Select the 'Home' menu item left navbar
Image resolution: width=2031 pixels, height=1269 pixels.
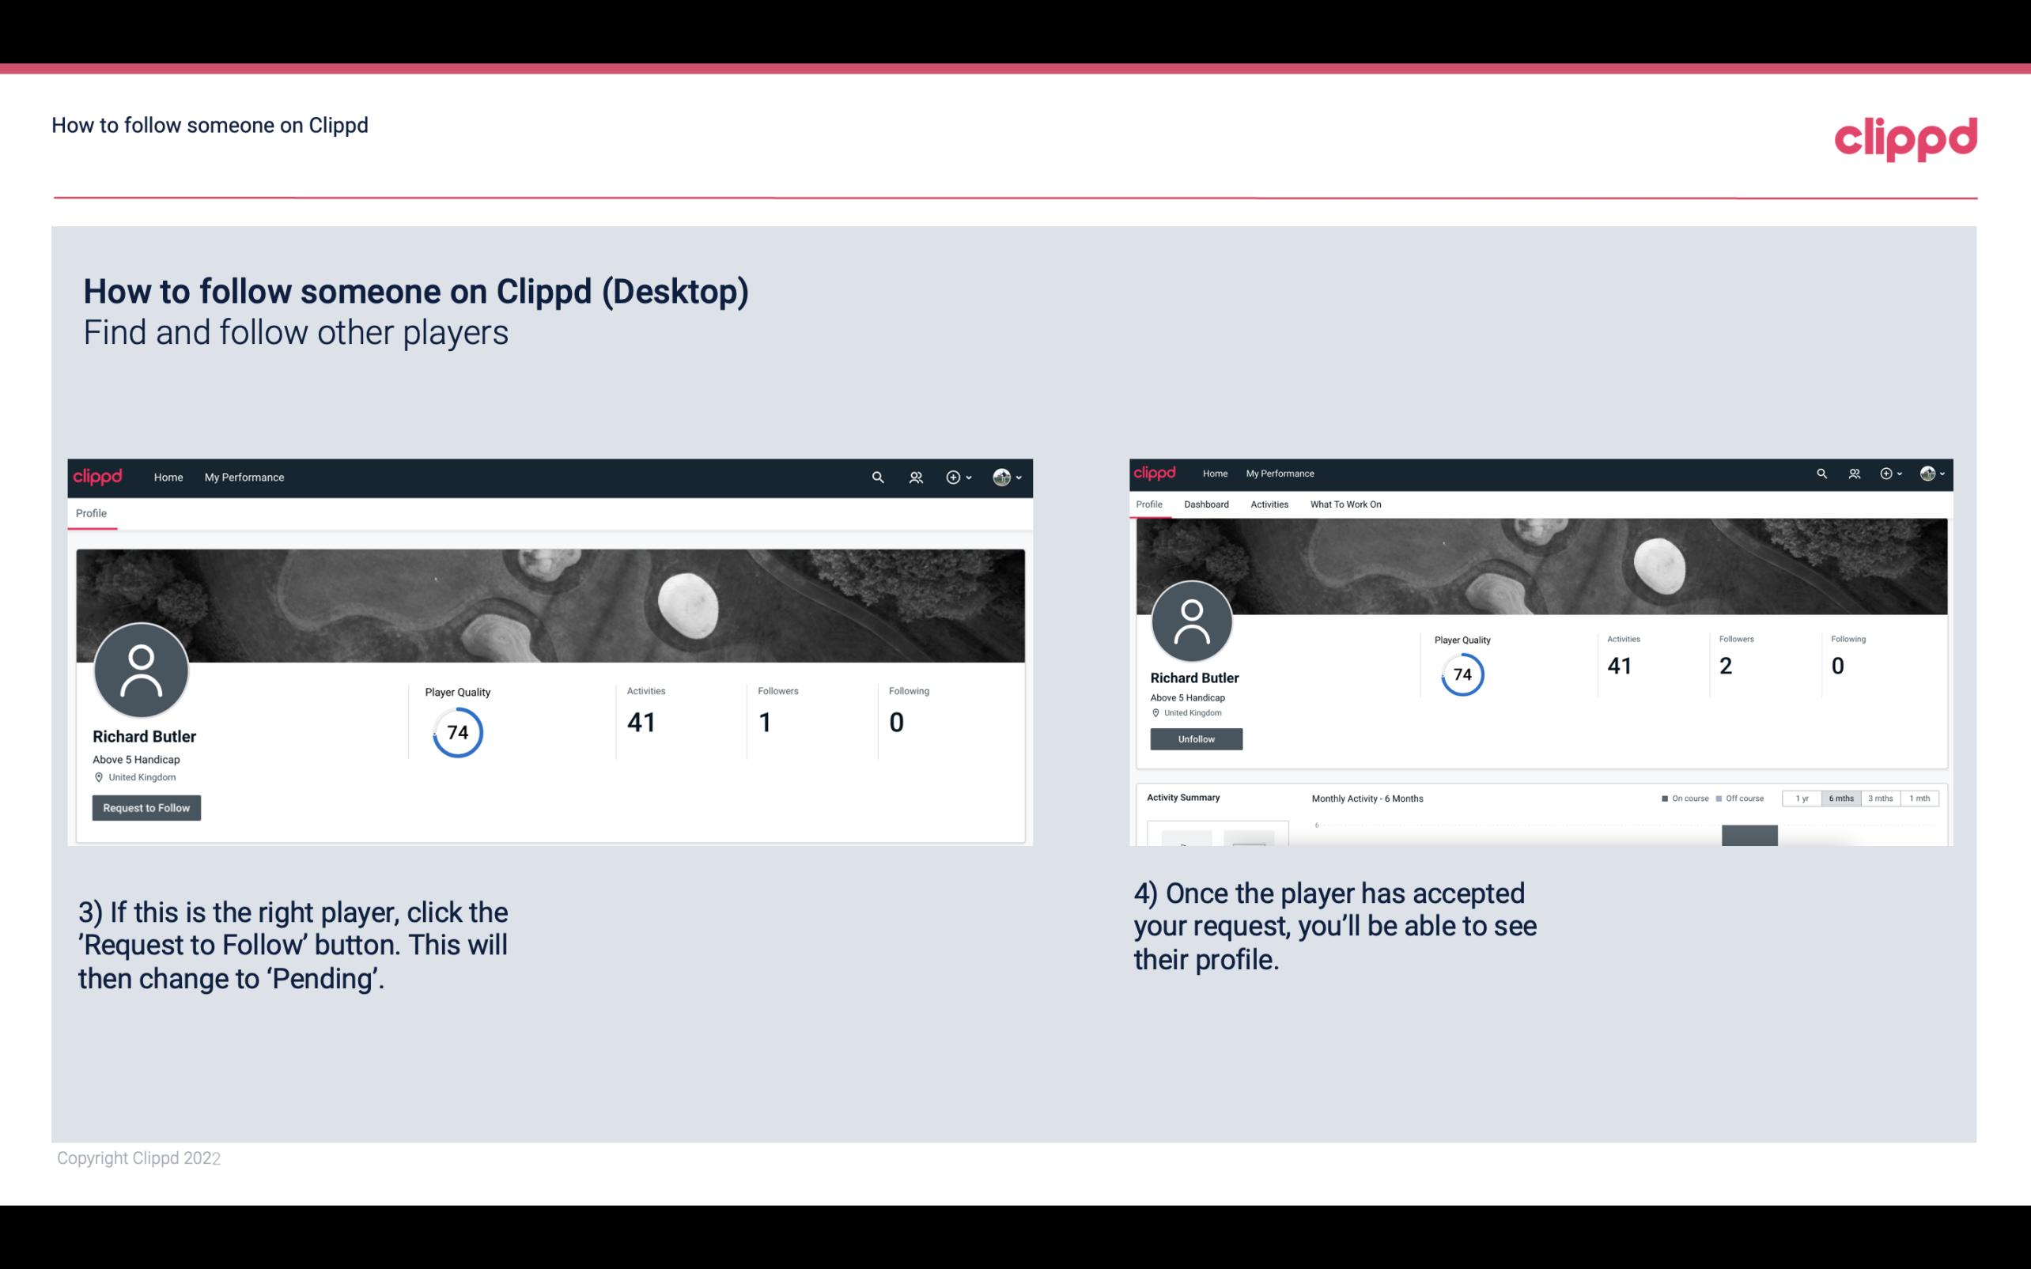(x=168, y=477)
